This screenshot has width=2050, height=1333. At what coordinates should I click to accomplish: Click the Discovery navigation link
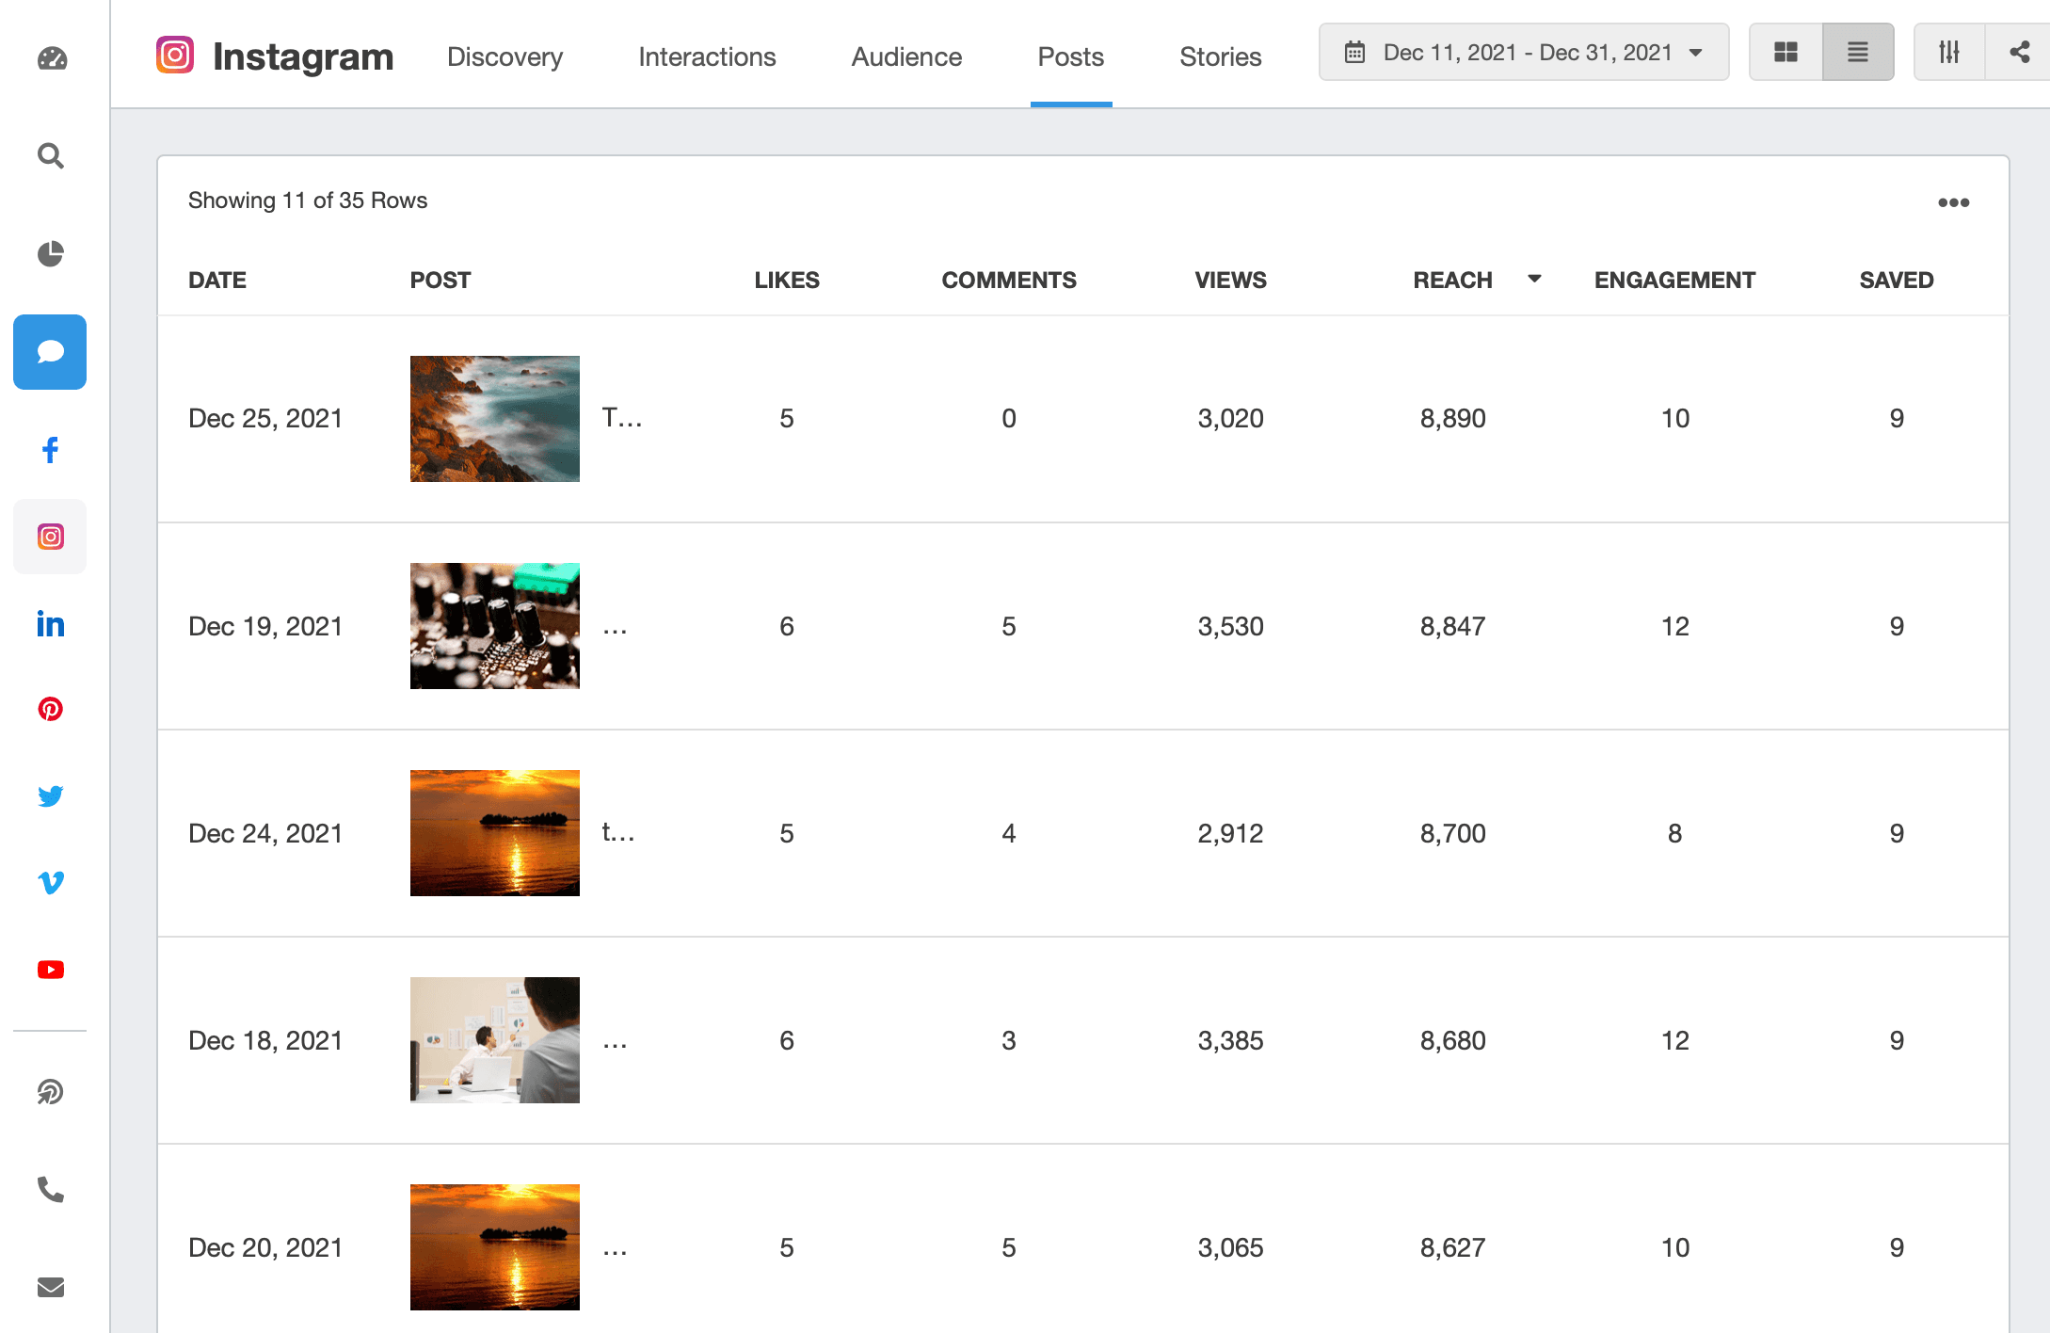click(504, 56)
